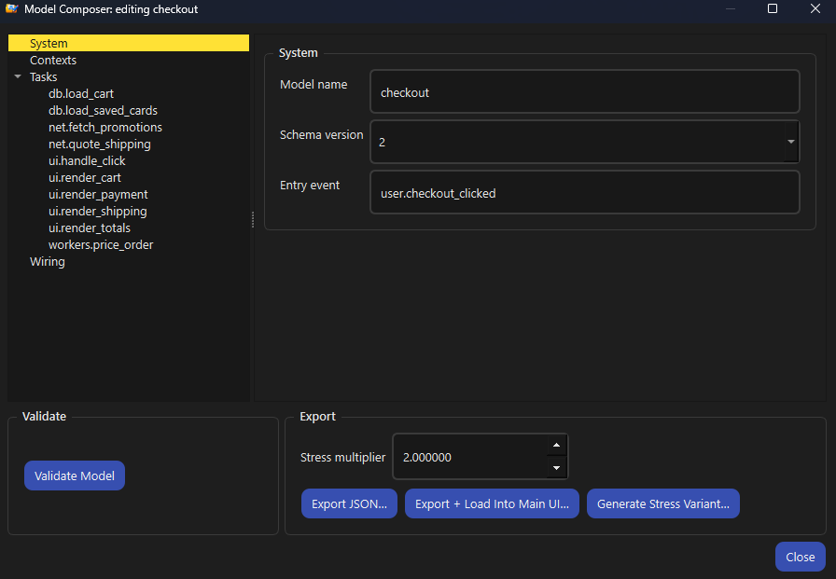Click the Close button at bottom right
The image size is (836, 579).
(x=801, y=557)
